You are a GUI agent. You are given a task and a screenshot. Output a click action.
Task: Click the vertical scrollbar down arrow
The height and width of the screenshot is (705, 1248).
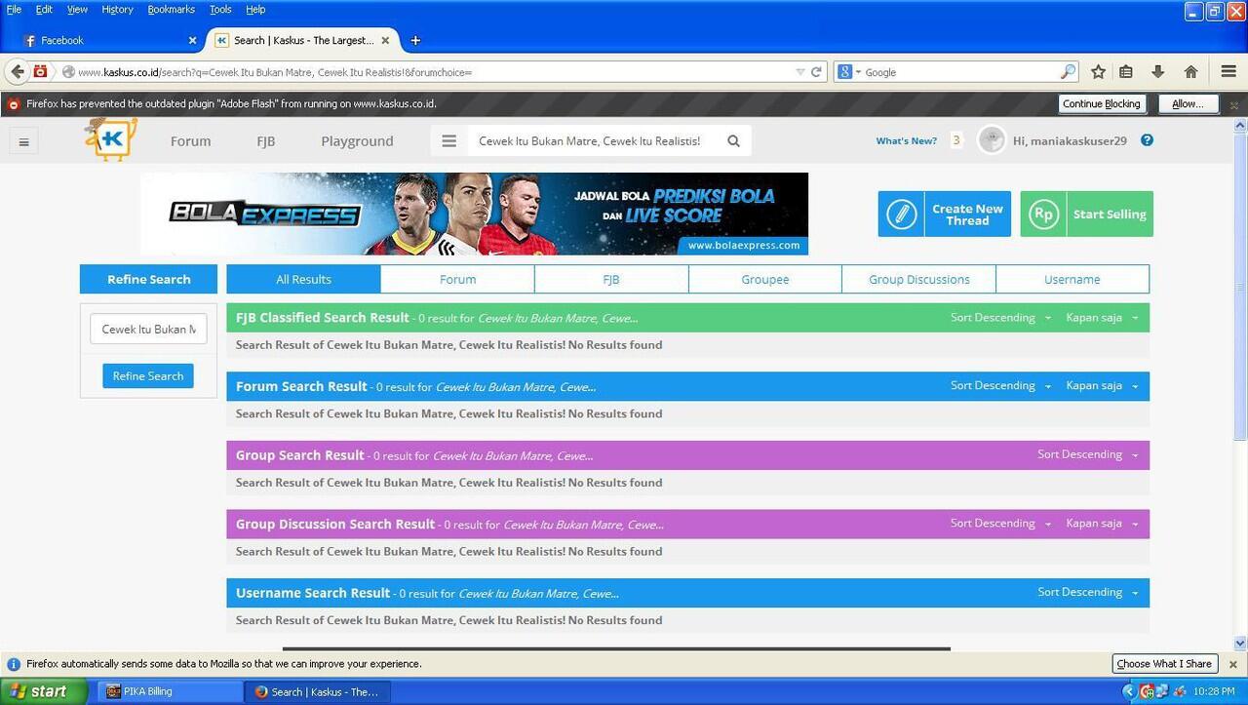click(x=1240, y=643)
